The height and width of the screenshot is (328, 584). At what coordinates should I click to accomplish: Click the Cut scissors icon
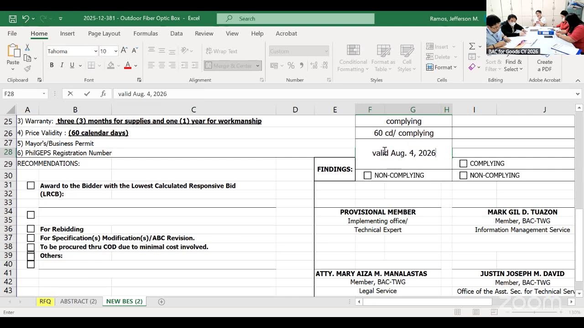(27, 48)
